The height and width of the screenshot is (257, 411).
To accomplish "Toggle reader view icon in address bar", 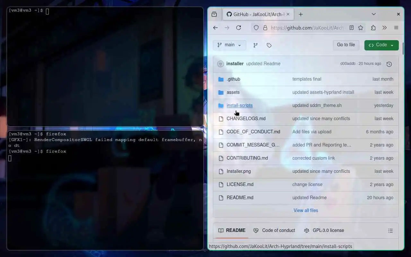I will pyautogui.click(x=352, y=28).
